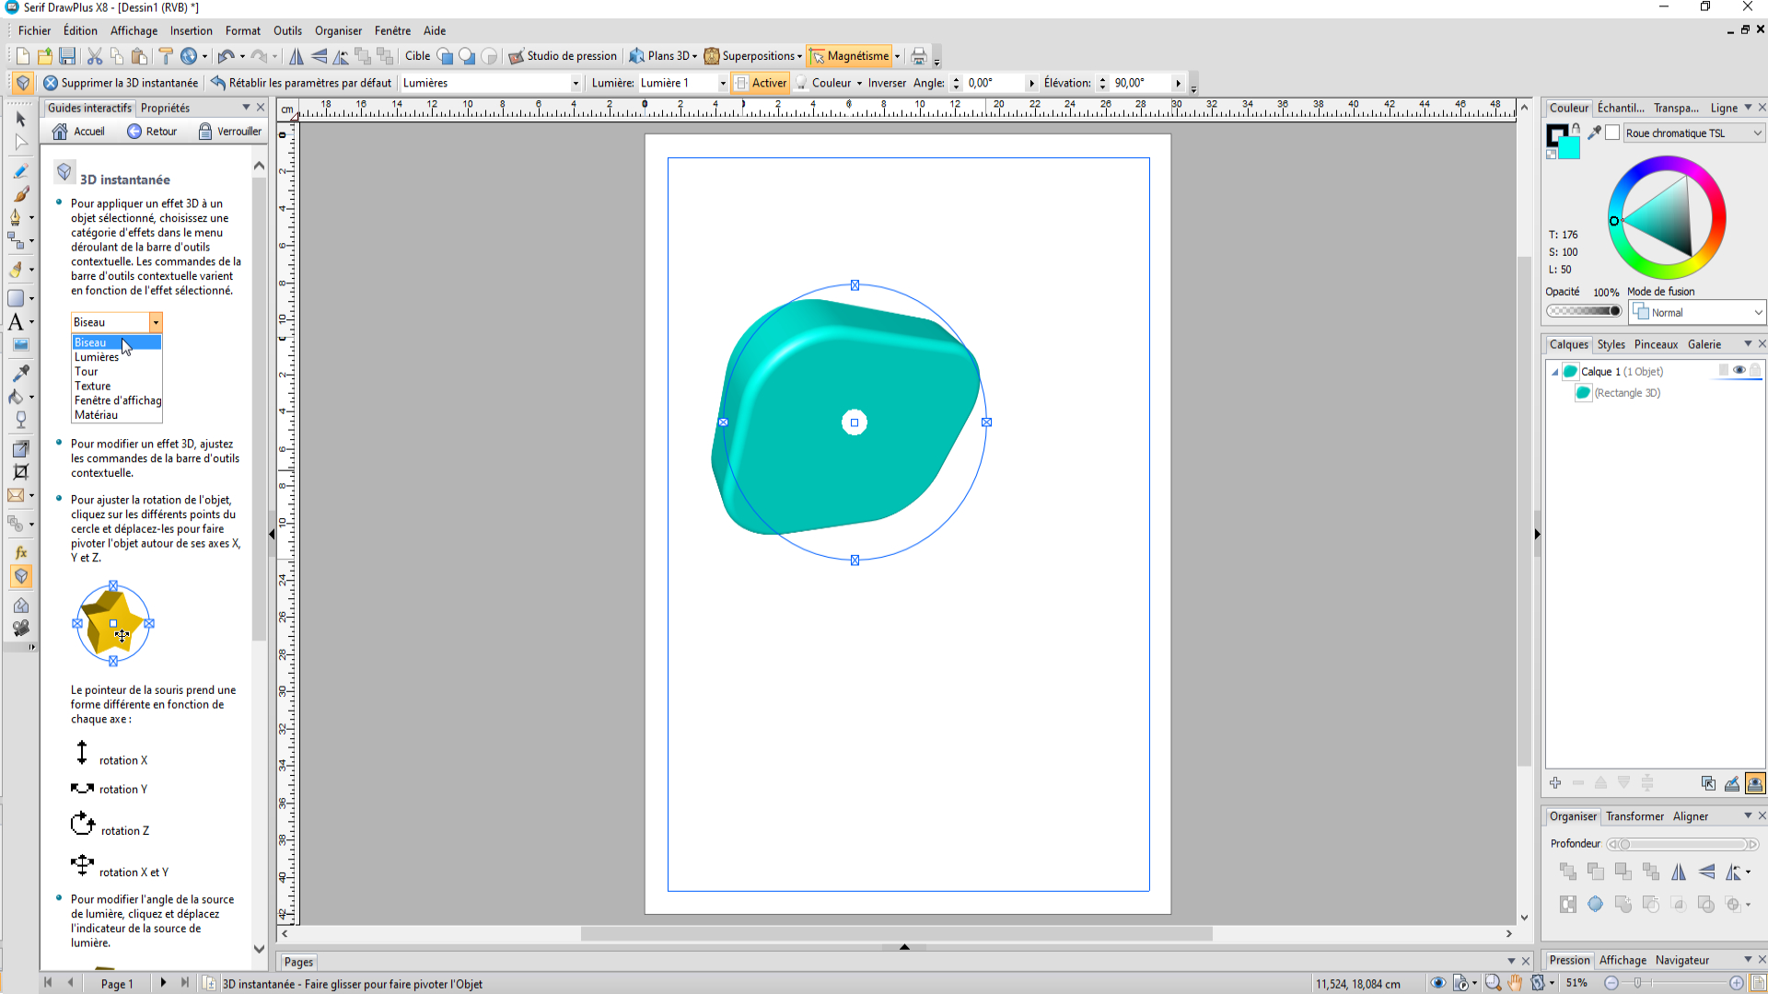Click Supprimer la 3D instantanée button
This screenshot has width=1768, height=994.
pyautogui.click(x=121, y=83)
